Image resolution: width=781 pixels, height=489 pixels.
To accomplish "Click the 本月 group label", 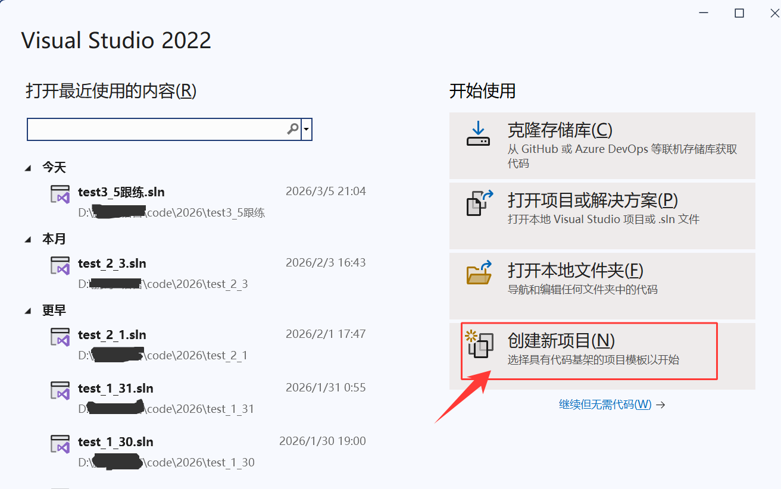I will [x=54, y=239].
